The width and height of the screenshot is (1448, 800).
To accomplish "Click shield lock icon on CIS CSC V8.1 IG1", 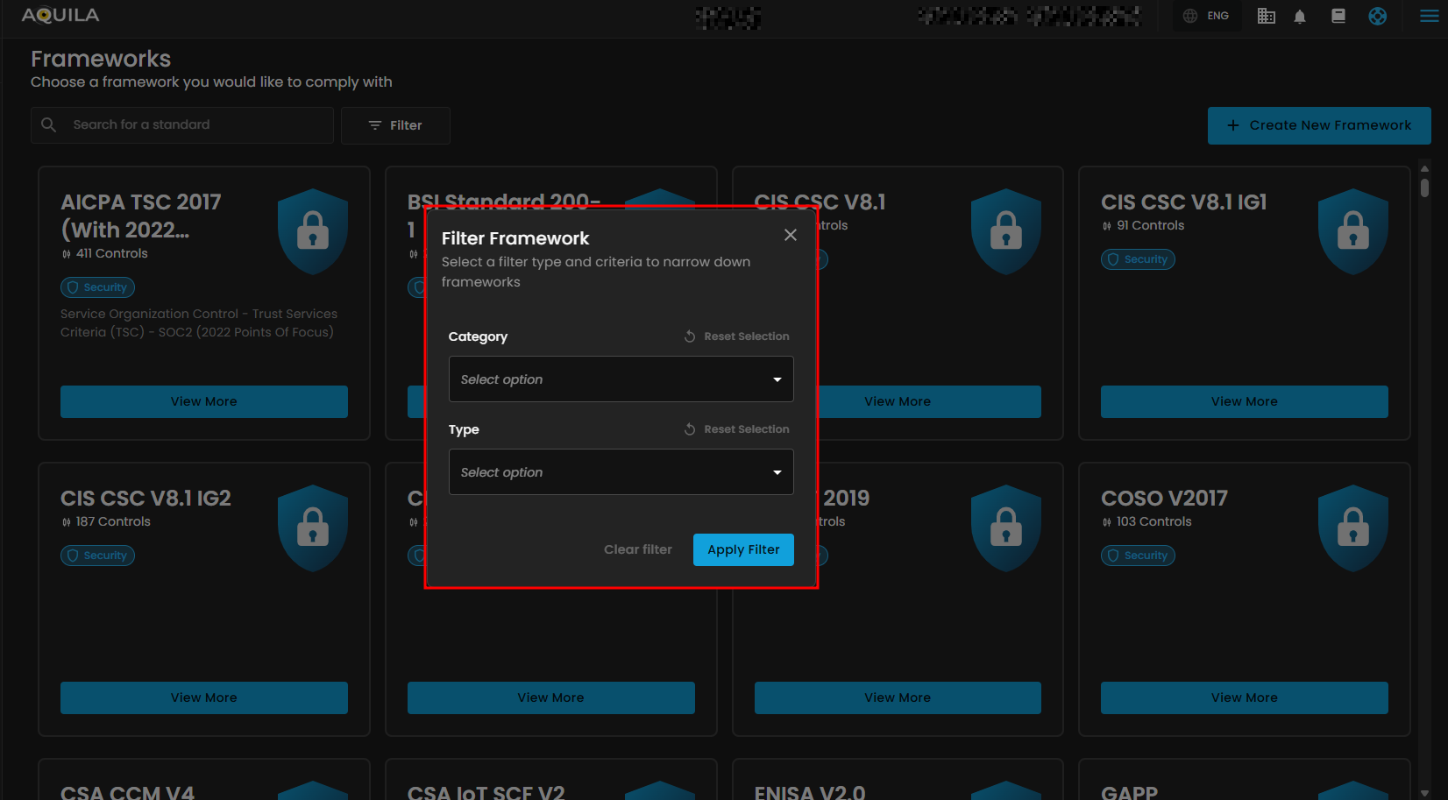I will click(1352, 231).
